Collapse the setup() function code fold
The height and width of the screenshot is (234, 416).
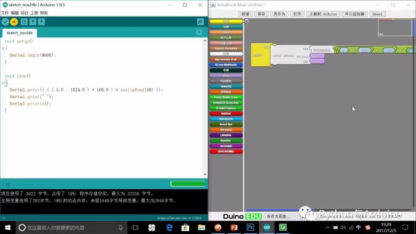[x=3, y=48]
